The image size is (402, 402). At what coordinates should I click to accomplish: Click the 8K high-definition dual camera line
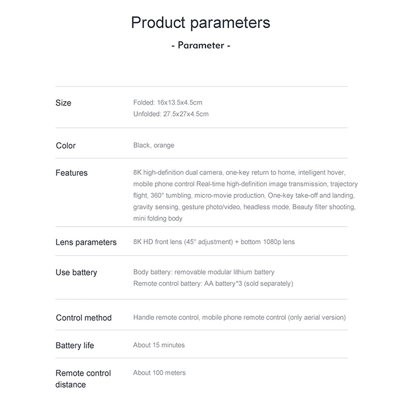(x=239, y=172)
